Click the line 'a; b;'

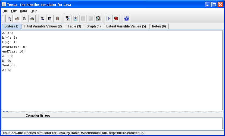pyautogui.click(x=7, y=70)
